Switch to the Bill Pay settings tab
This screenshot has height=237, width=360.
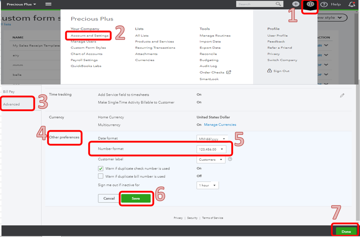tap(9, 92)
